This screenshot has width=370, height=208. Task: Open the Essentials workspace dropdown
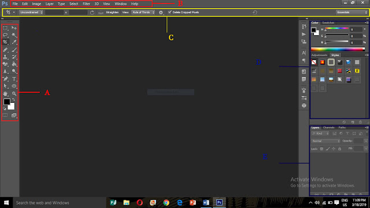click(351, 12)
